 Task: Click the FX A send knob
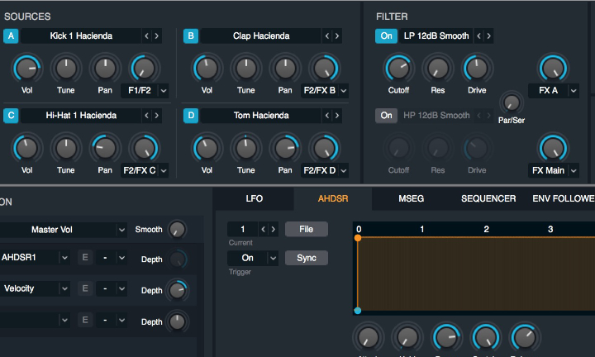[553, 69]
